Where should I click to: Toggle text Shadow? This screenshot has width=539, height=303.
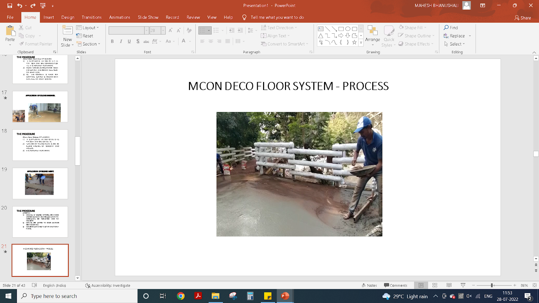[x=138, y=41]
